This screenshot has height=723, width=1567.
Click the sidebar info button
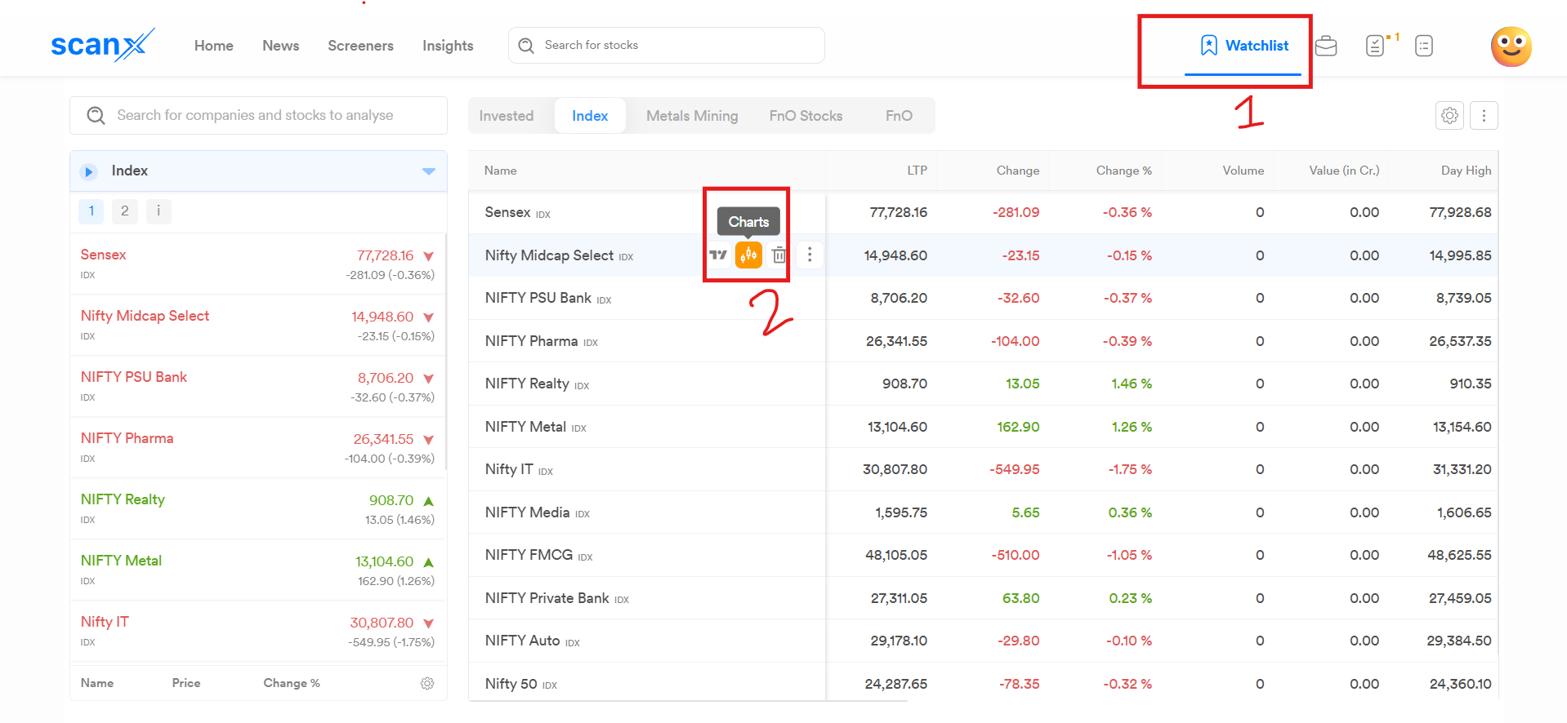coord(158,211)
